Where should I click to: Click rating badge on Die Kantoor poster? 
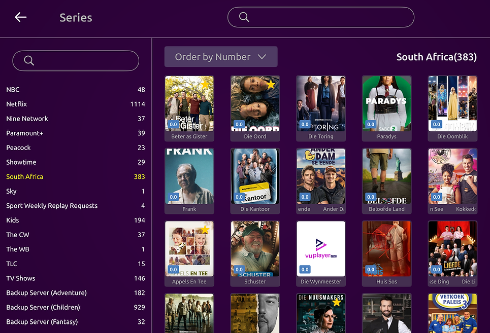point(239,197)
